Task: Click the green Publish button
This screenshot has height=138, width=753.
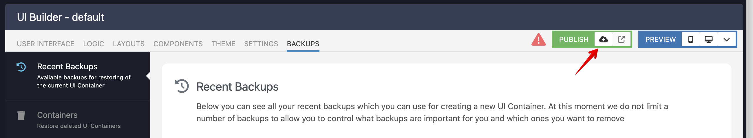Action: click(x=573, y=39)
